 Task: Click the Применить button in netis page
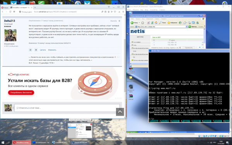coord(189,48)
